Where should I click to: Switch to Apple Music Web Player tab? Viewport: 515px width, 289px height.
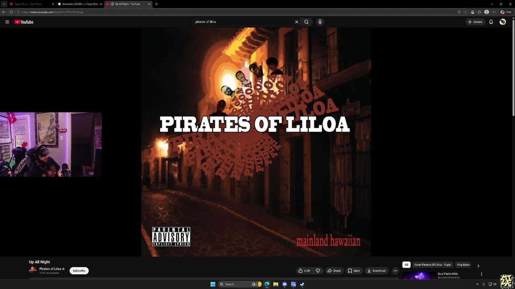(28, 4)
